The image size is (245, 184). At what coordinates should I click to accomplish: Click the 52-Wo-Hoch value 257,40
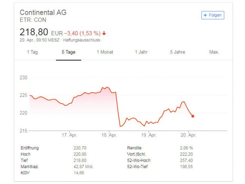click(186, 160)
